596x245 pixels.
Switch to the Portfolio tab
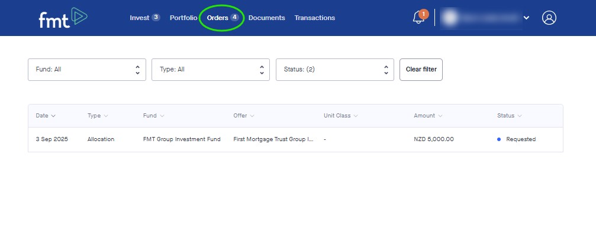pos(183,18)
